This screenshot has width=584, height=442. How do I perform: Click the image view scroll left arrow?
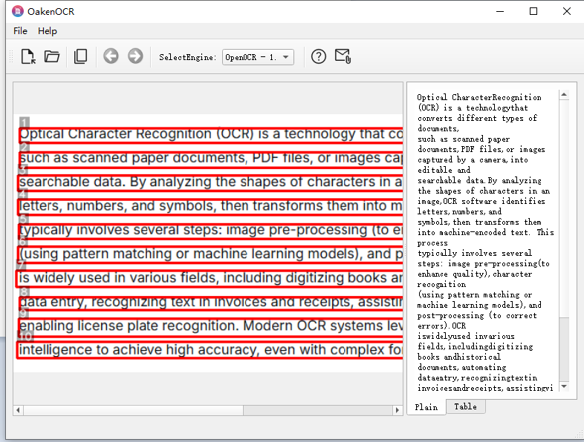coord(18,410)
